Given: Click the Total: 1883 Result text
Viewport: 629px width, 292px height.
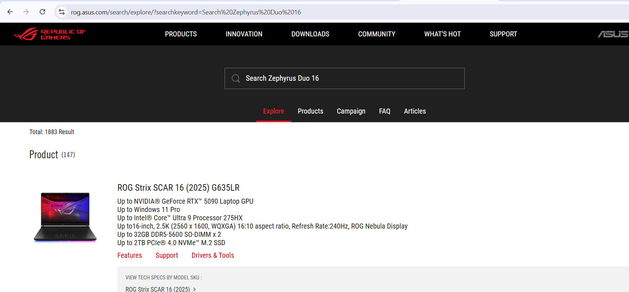Looking at the screenshot, I should (52, 132).
